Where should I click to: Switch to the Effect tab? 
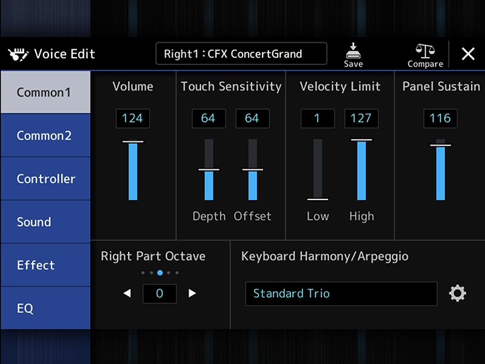[x=45, y=265]
